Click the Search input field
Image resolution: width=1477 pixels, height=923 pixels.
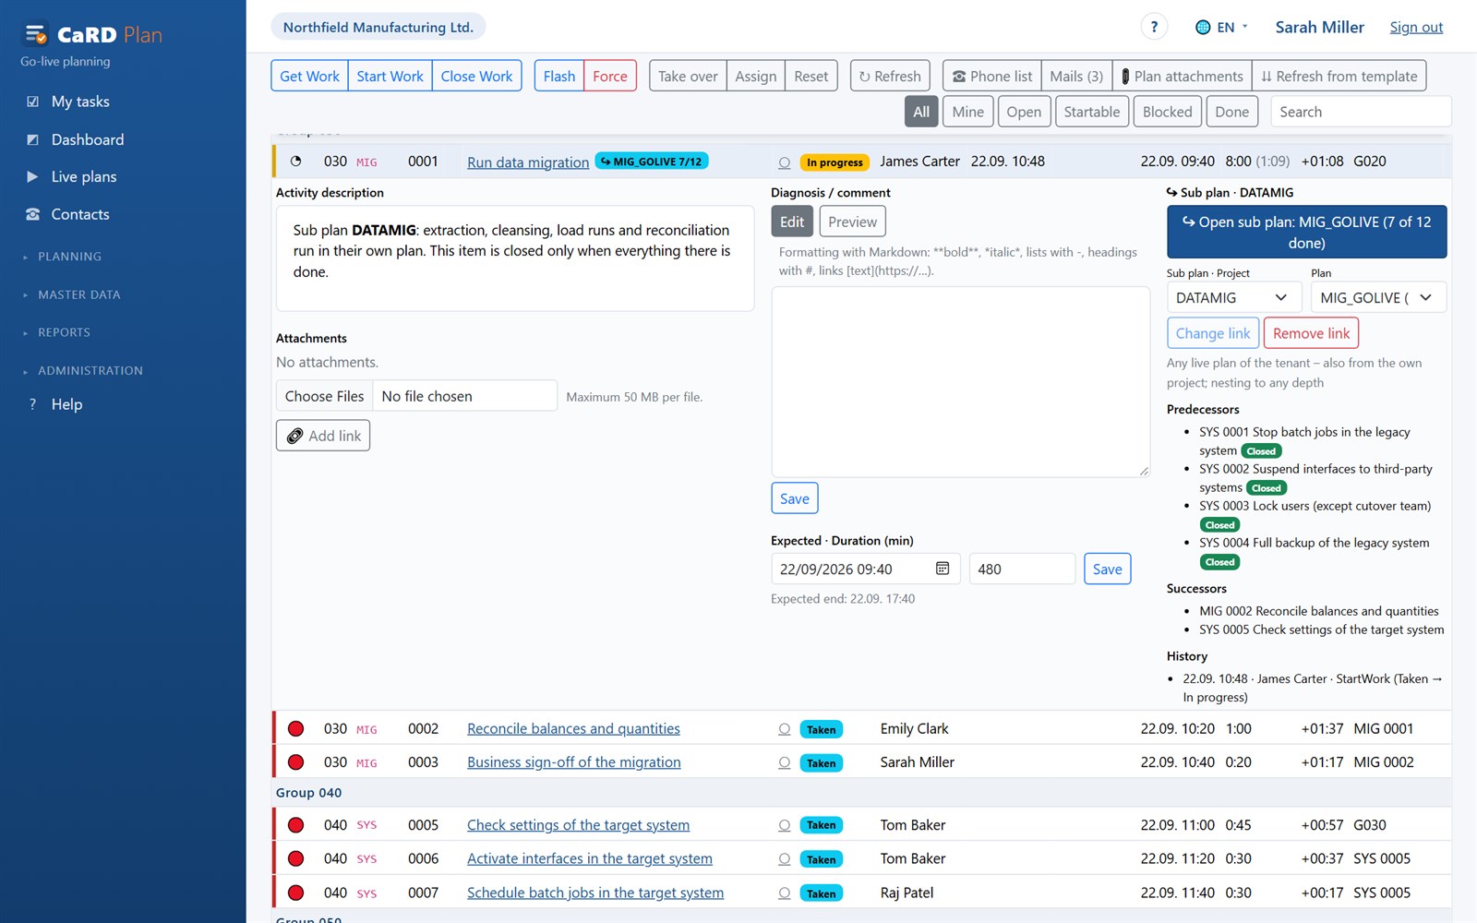(x=1361, y=112)
